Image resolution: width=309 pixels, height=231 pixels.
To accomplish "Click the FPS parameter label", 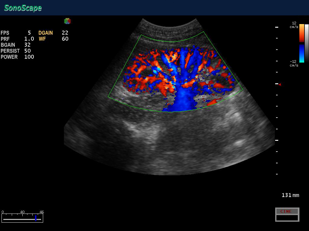I will coord(5,33).
